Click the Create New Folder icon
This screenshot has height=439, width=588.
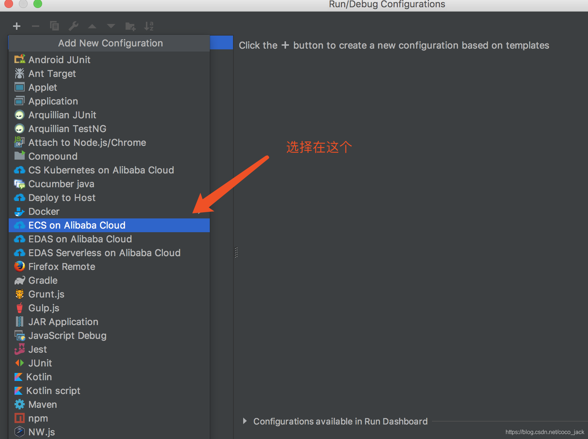point(130,26)
